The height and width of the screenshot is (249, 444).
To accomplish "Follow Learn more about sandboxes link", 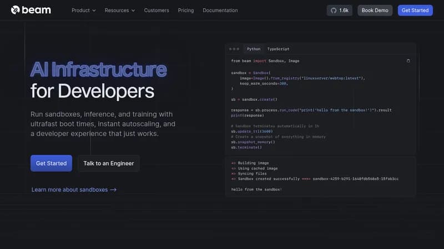I will coord(74,190).
